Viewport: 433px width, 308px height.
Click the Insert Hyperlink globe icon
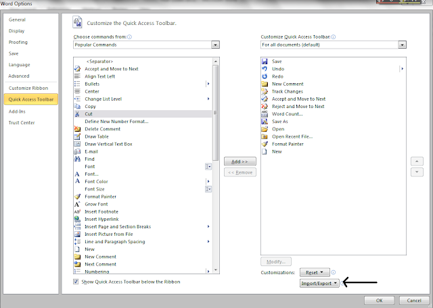coord(77,219)
